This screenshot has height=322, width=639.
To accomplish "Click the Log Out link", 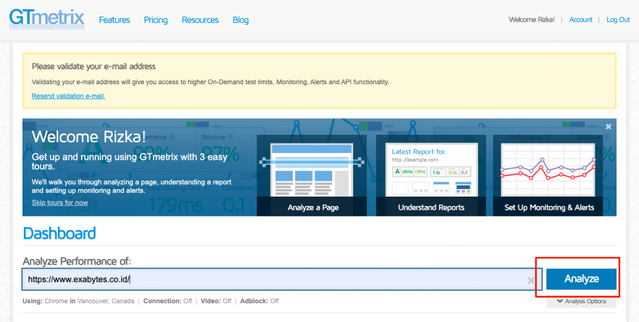I will (x=618, y=19).
